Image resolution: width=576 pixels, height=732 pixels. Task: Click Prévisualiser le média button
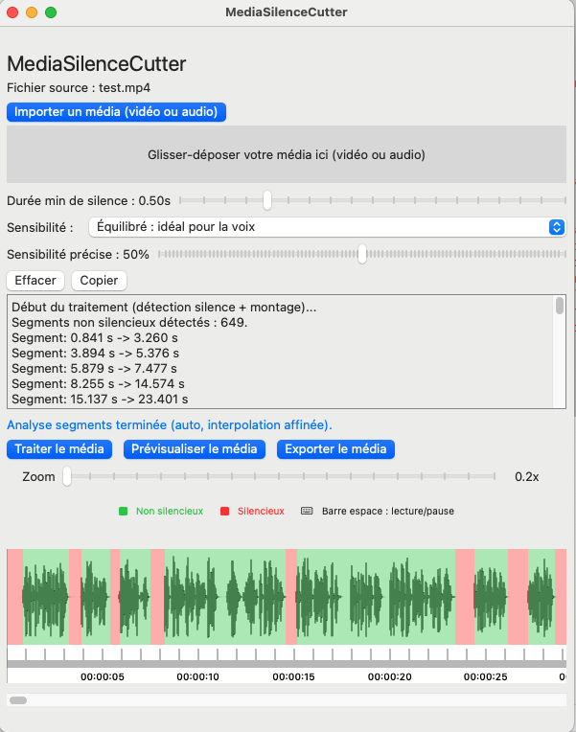tap(195, 449)
